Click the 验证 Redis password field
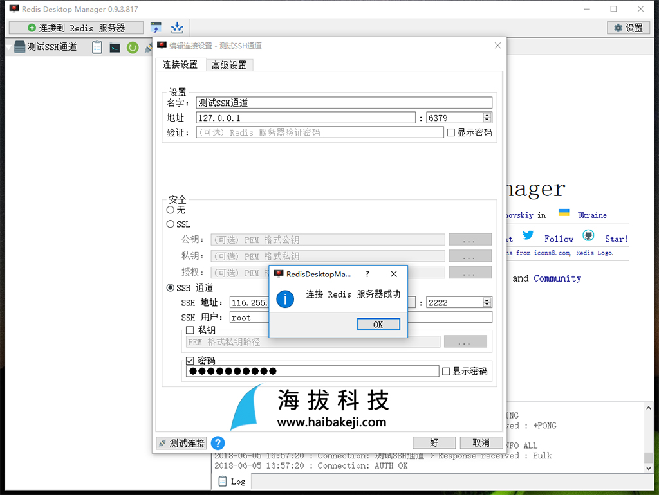The width and height of the screenshot is (659, 495). 320,132
